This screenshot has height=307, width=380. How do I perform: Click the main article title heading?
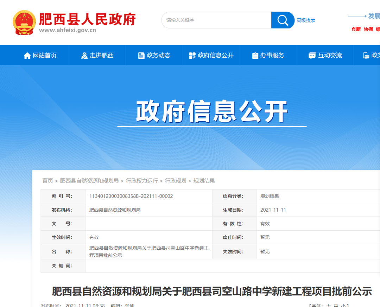[212, 291]
